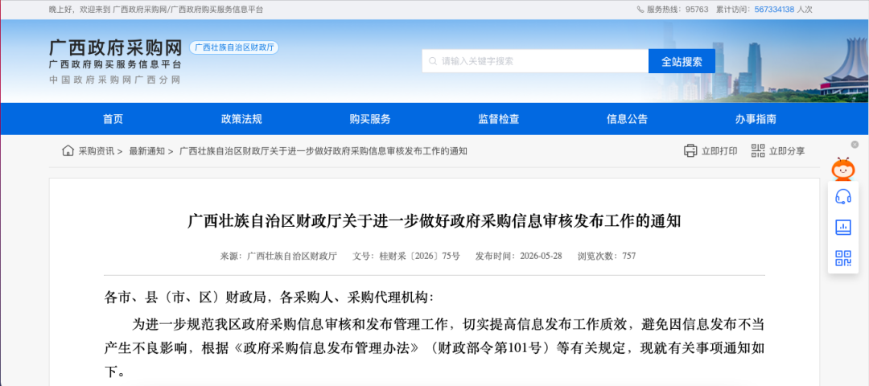Viewport: 869px width, 386px height.
Task: Open the headset customer service icon
Action: [x=843, y=196]
